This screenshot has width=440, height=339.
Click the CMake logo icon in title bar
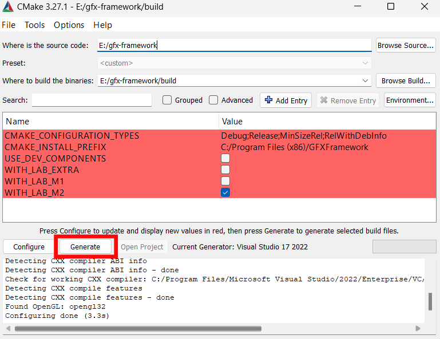[7, 7]
